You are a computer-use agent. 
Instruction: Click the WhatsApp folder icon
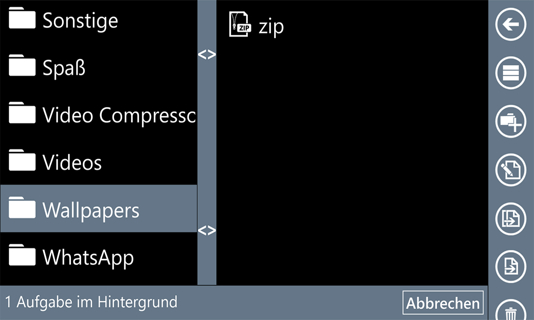[x=22, y=255]
